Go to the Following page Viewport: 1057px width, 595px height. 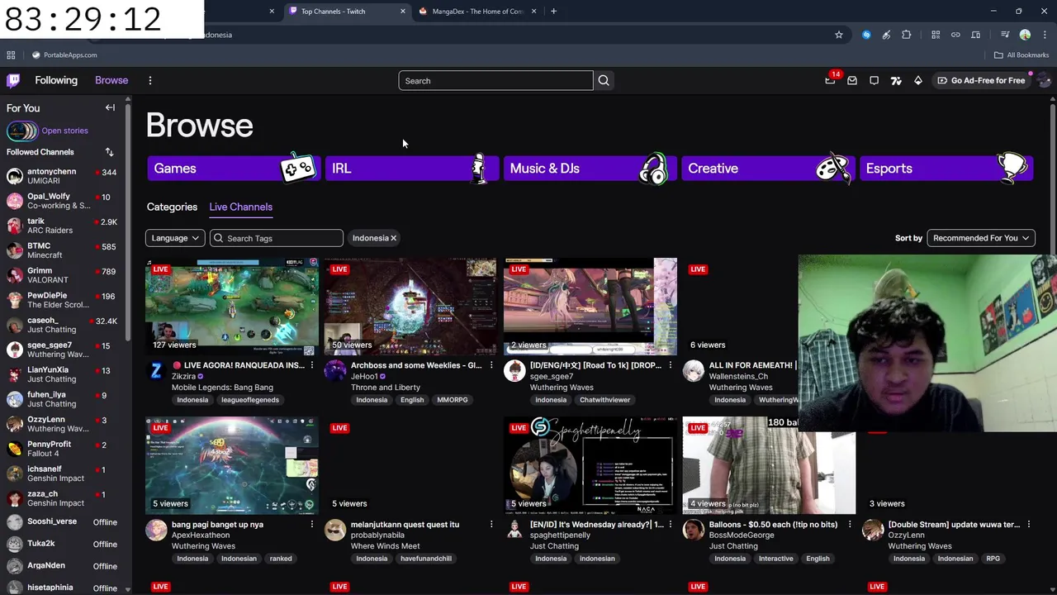[x=56, y=80]
